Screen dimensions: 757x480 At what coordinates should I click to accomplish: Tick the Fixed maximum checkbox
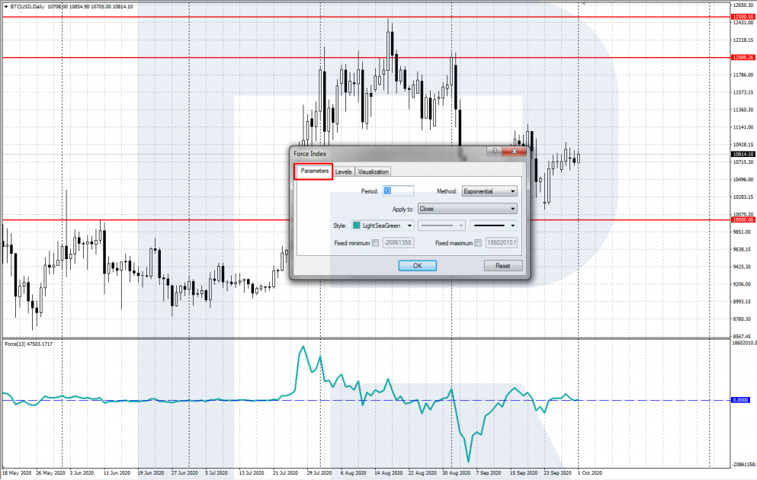click(x=478, y=243)
